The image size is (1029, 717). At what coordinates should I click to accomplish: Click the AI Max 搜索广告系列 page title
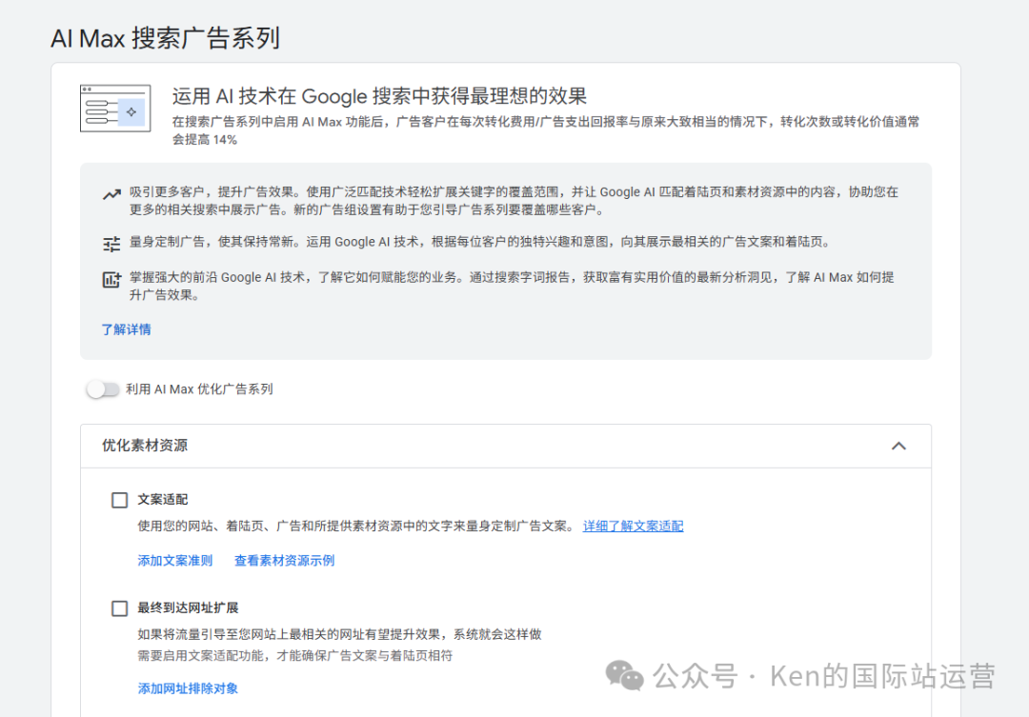(x=166, y=38)
